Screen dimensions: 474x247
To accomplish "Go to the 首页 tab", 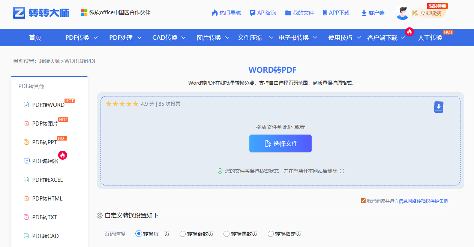I will pos(35,37).
